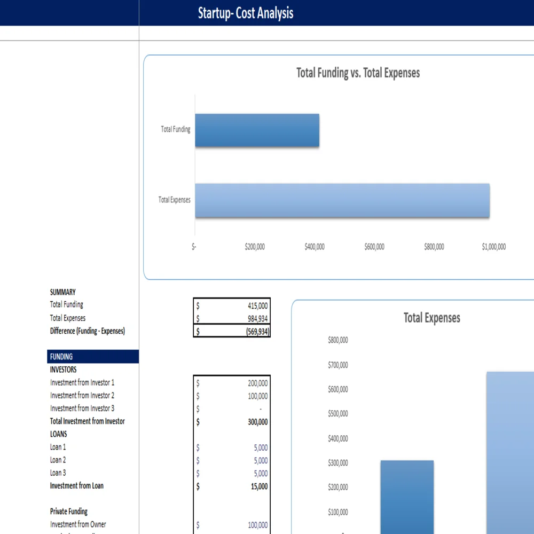Click the 'Total Expenses' chart title
The height and width of the screenshot is (534, 534).
431,317
